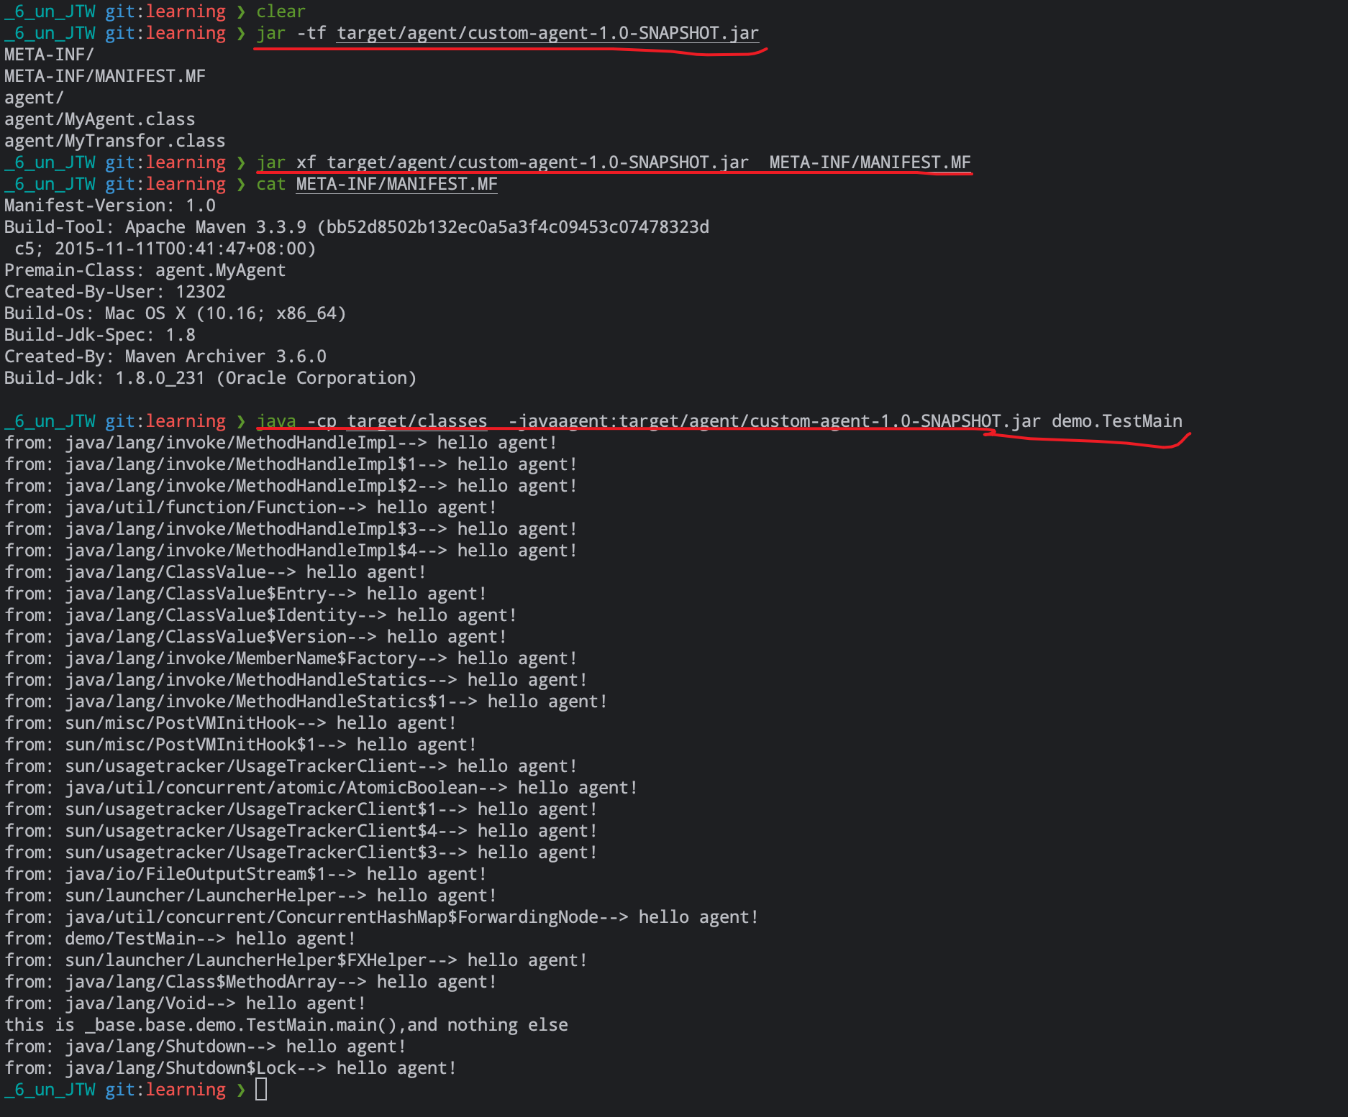Click the 'agent/MyTransfor.class' entry in the jar listing
Image resolution: width=1348 pixels, height=1117 pixels.
[114, 141]
